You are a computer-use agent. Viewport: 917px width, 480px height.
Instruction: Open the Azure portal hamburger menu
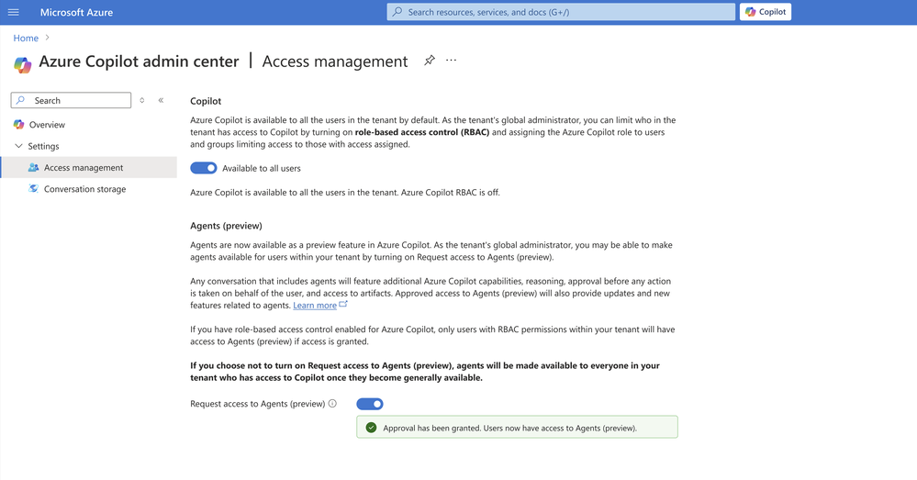pos(14,12)
